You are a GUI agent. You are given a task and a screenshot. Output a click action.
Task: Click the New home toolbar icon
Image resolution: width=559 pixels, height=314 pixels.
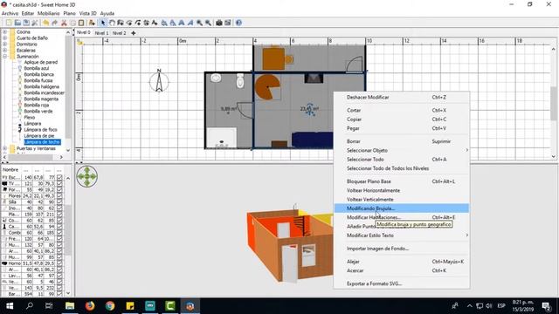pyautogui.click(x=9, y=23)
